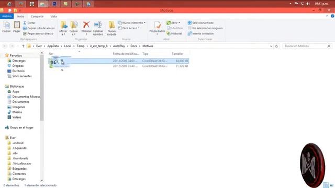Click Invertir selección
The width and height of the screenshot is (335, 188).
tap(200, 33)
